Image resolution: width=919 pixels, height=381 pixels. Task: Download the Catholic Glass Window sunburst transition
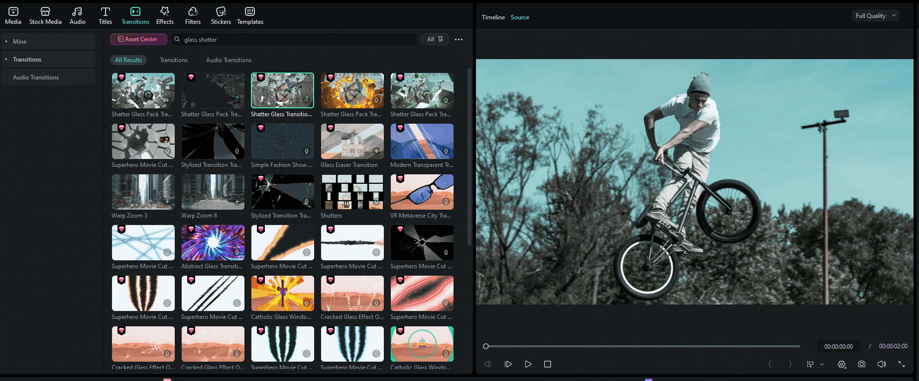click(307, 303)
